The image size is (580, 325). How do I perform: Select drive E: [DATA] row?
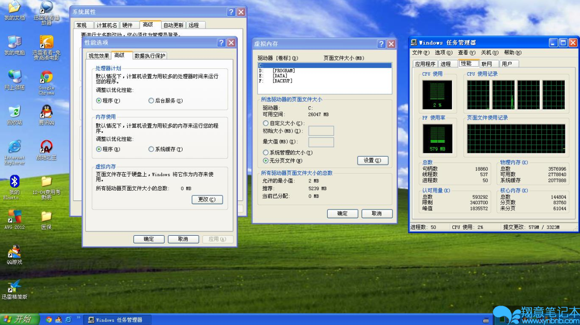(x=324, y=76)
